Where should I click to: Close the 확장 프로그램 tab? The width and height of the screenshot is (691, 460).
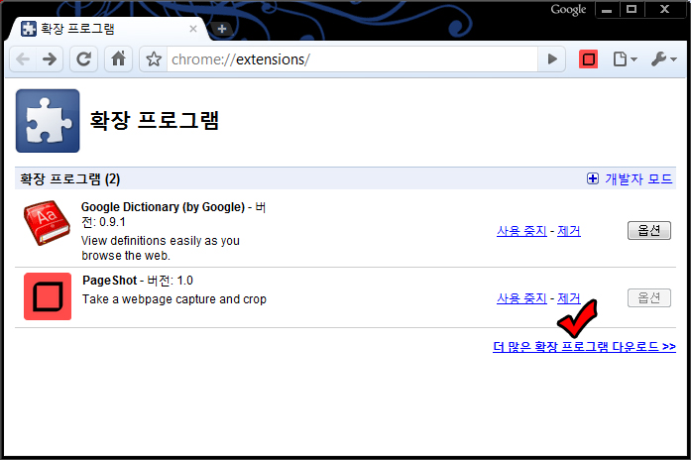(193, 29)
